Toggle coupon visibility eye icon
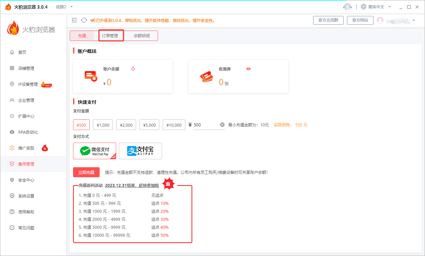Image resolution: width=425 pixels, height=256 pixels. pos(248,69)
